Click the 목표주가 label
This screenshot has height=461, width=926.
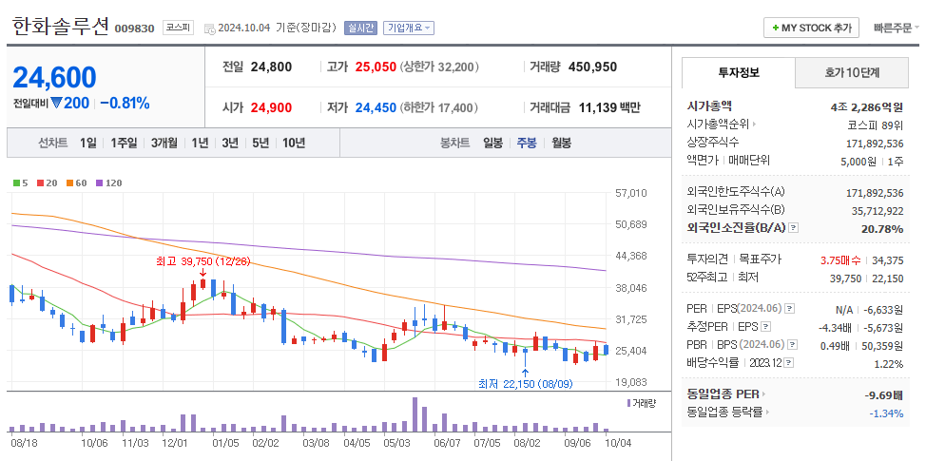[758, 259]
